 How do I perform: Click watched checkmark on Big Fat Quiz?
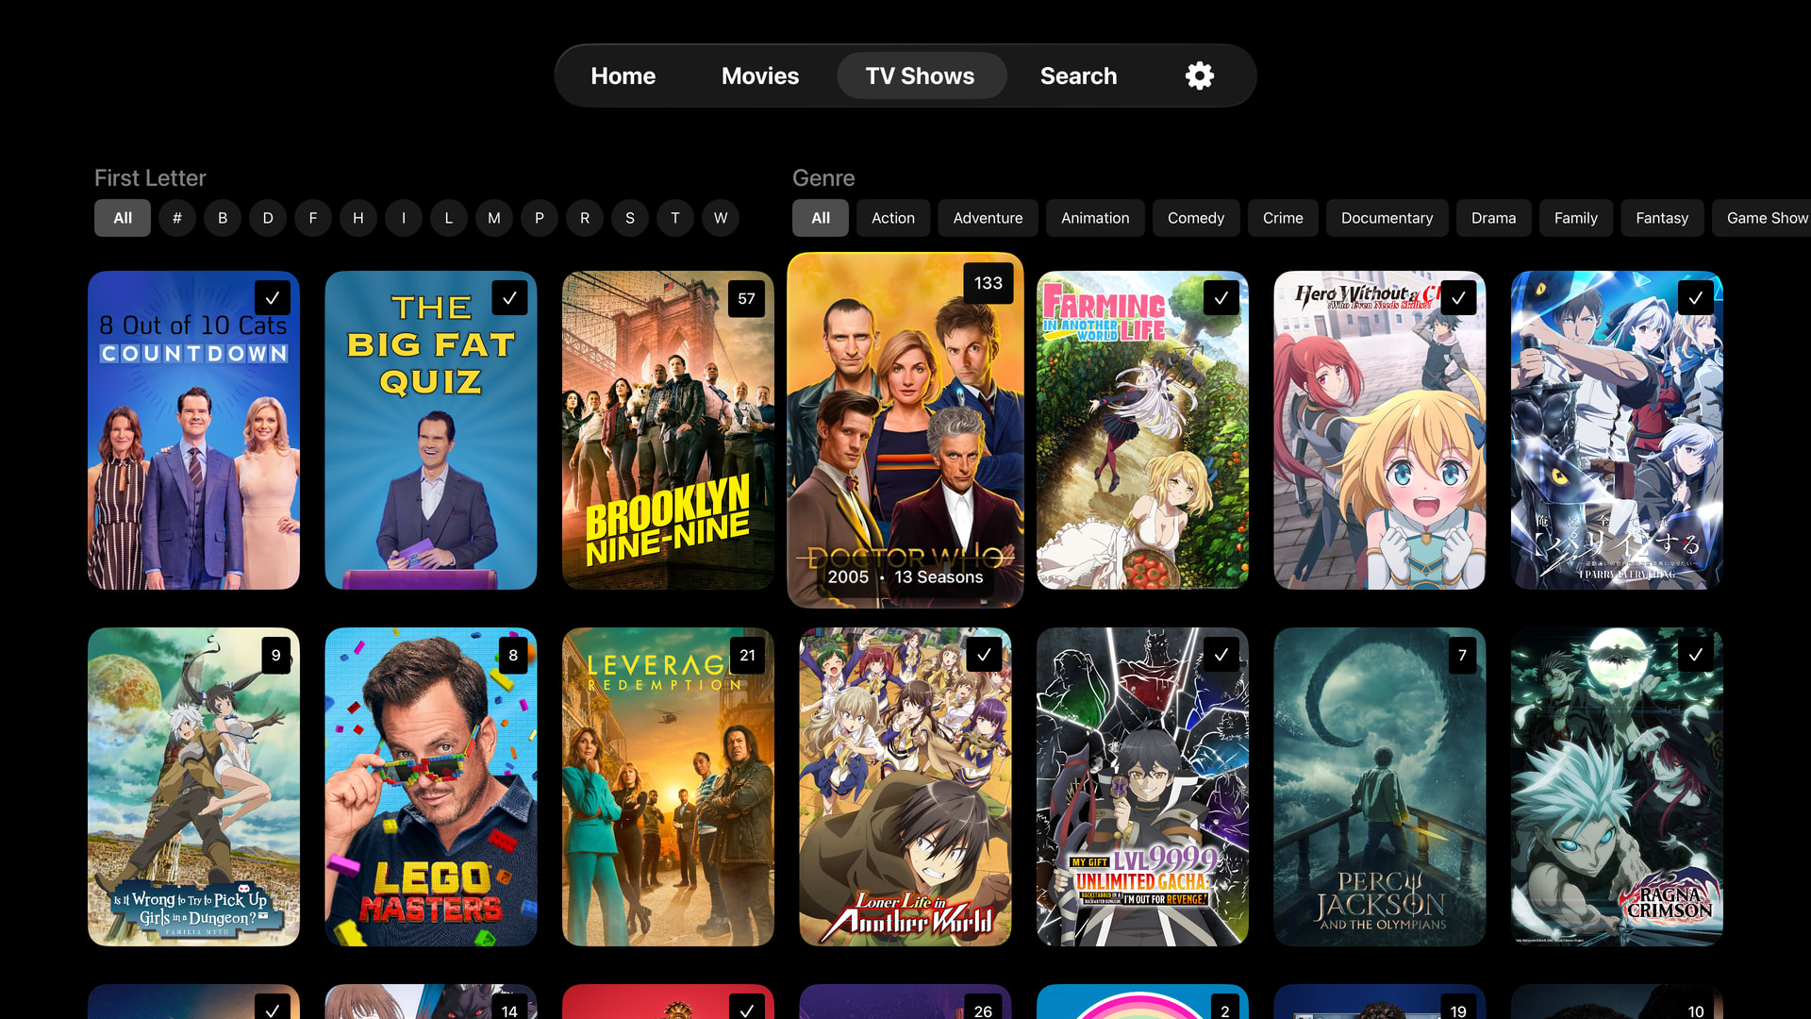tap(509, 298)
